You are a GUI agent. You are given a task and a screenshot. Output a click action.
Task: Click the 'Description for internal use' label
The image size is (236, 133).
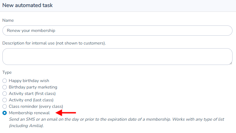click(x=54, y=43)
